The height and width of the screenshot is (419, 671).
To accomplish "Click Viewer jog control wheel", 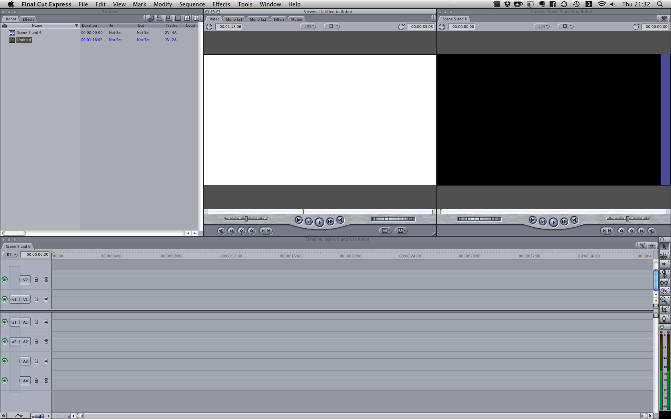I will 393,219.
